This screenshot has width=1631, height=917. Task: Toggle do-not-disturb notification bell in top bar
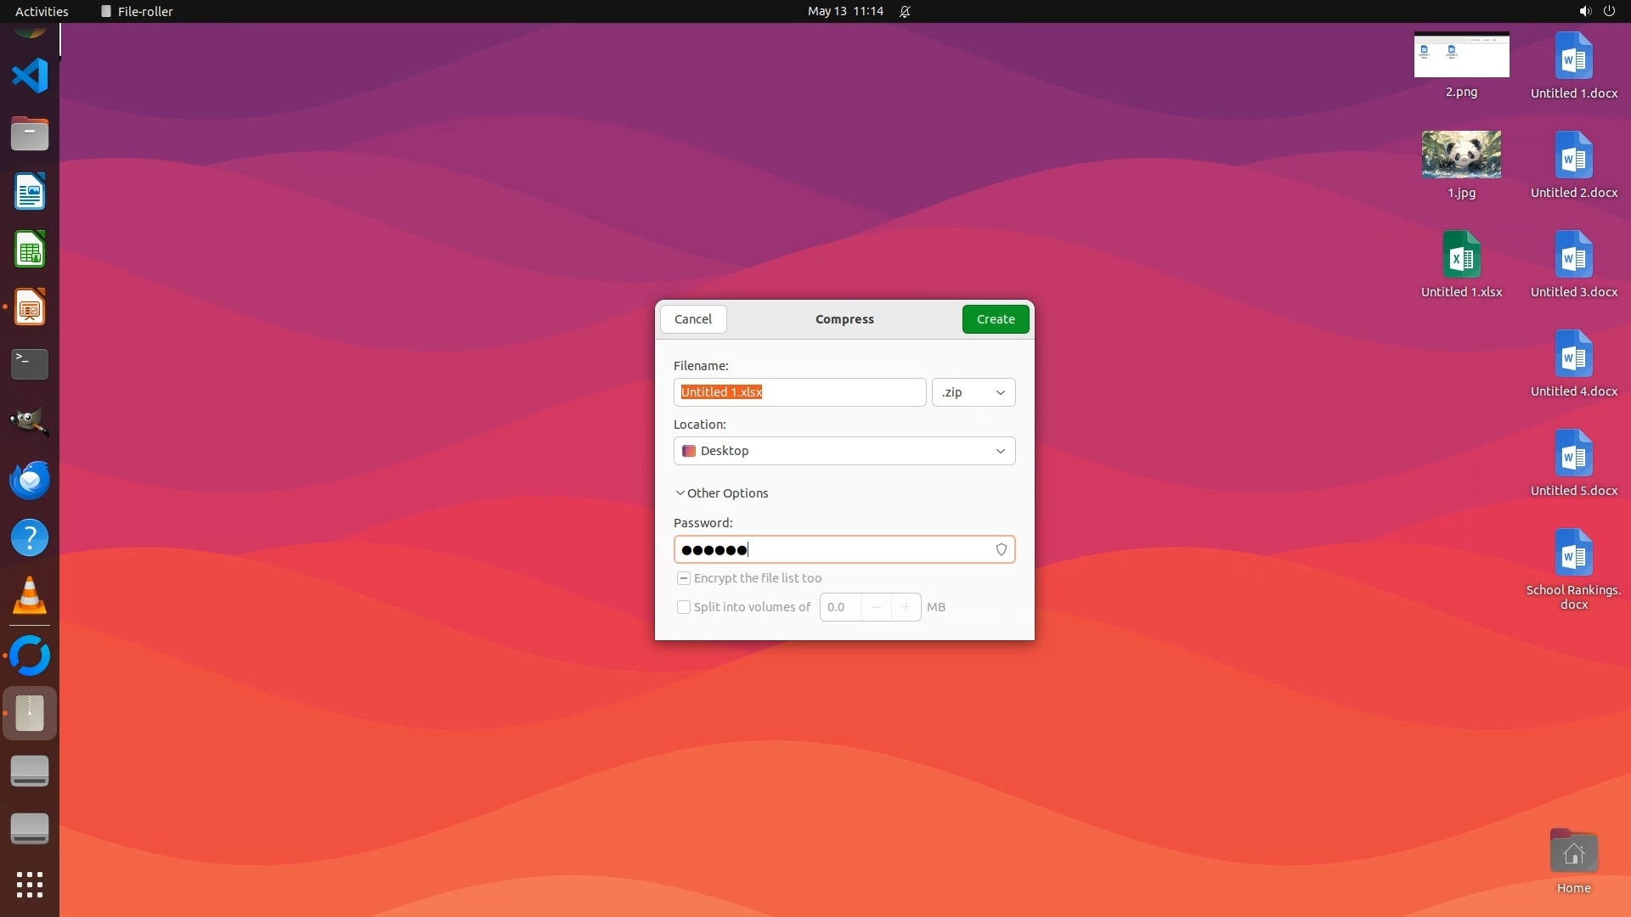pyautogui.click(x=905, y=11)
